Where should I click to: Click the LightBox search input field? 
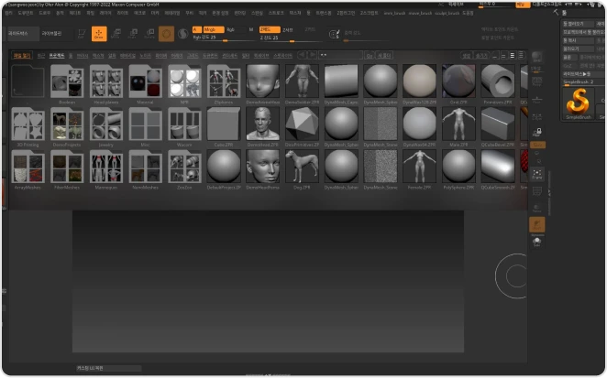coord(341,55)
